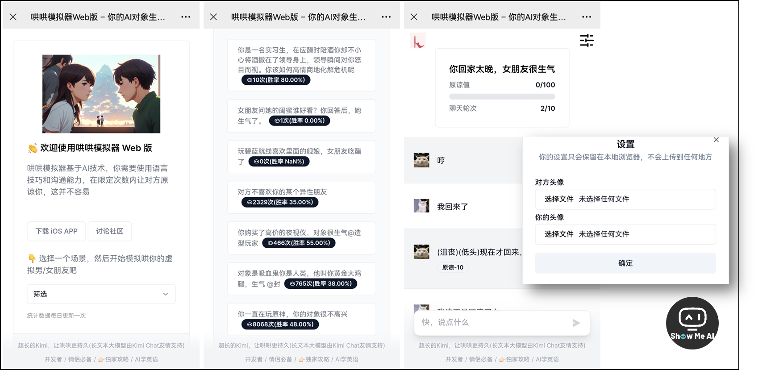This screenshot has width=758, height=370.
Task: Close the left window with the X icon
Action: [13, 17]
